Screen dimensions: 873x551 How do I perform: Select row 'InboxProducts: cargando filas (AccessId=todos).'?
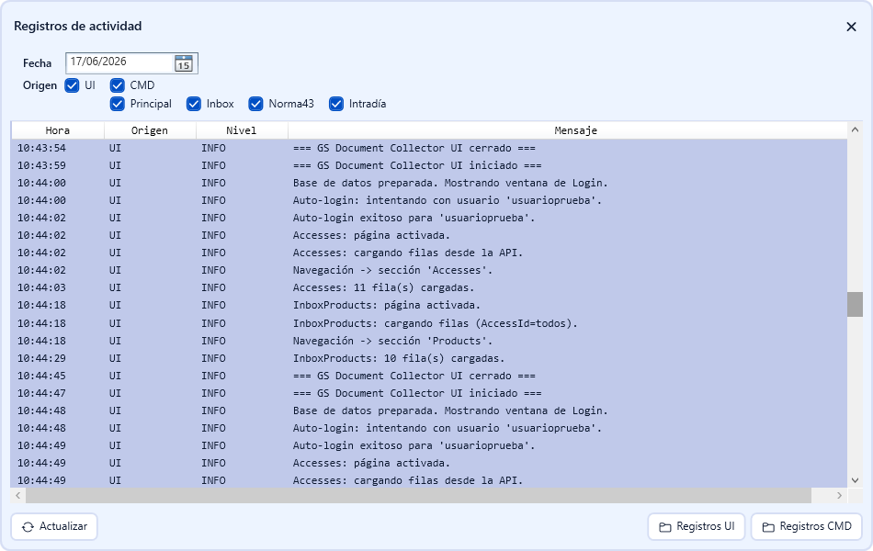[429, 323]
